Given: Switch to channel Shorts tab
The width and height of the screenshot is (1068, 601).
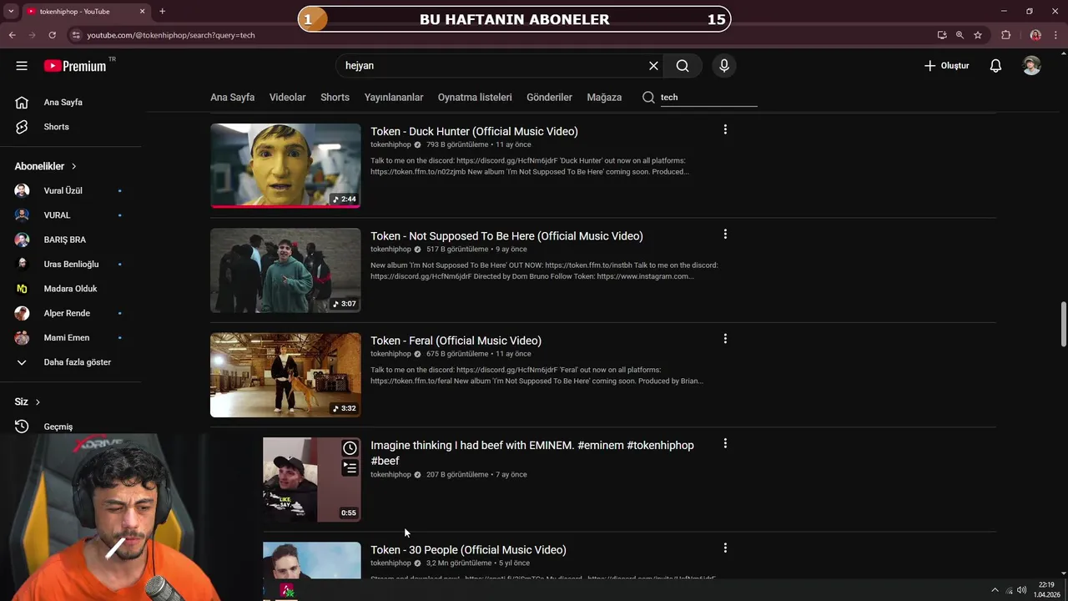Looking at the screenshot, I should (x=335, y=98).
